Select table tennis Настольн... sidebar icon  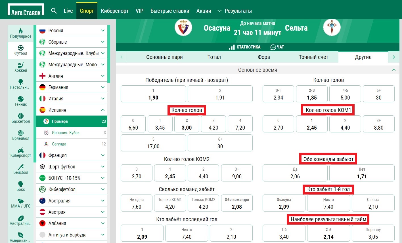click(21, 82)
